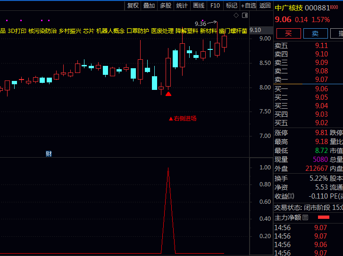Select the 机器人概念 concept tag
This screenshot has width=343, height=256.
click(x=110, y=31)
